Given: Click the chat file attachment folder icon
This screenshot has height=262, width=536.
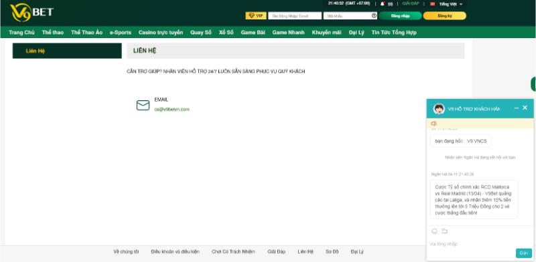Looking at the screenshot, I should [x=444, y=231].
